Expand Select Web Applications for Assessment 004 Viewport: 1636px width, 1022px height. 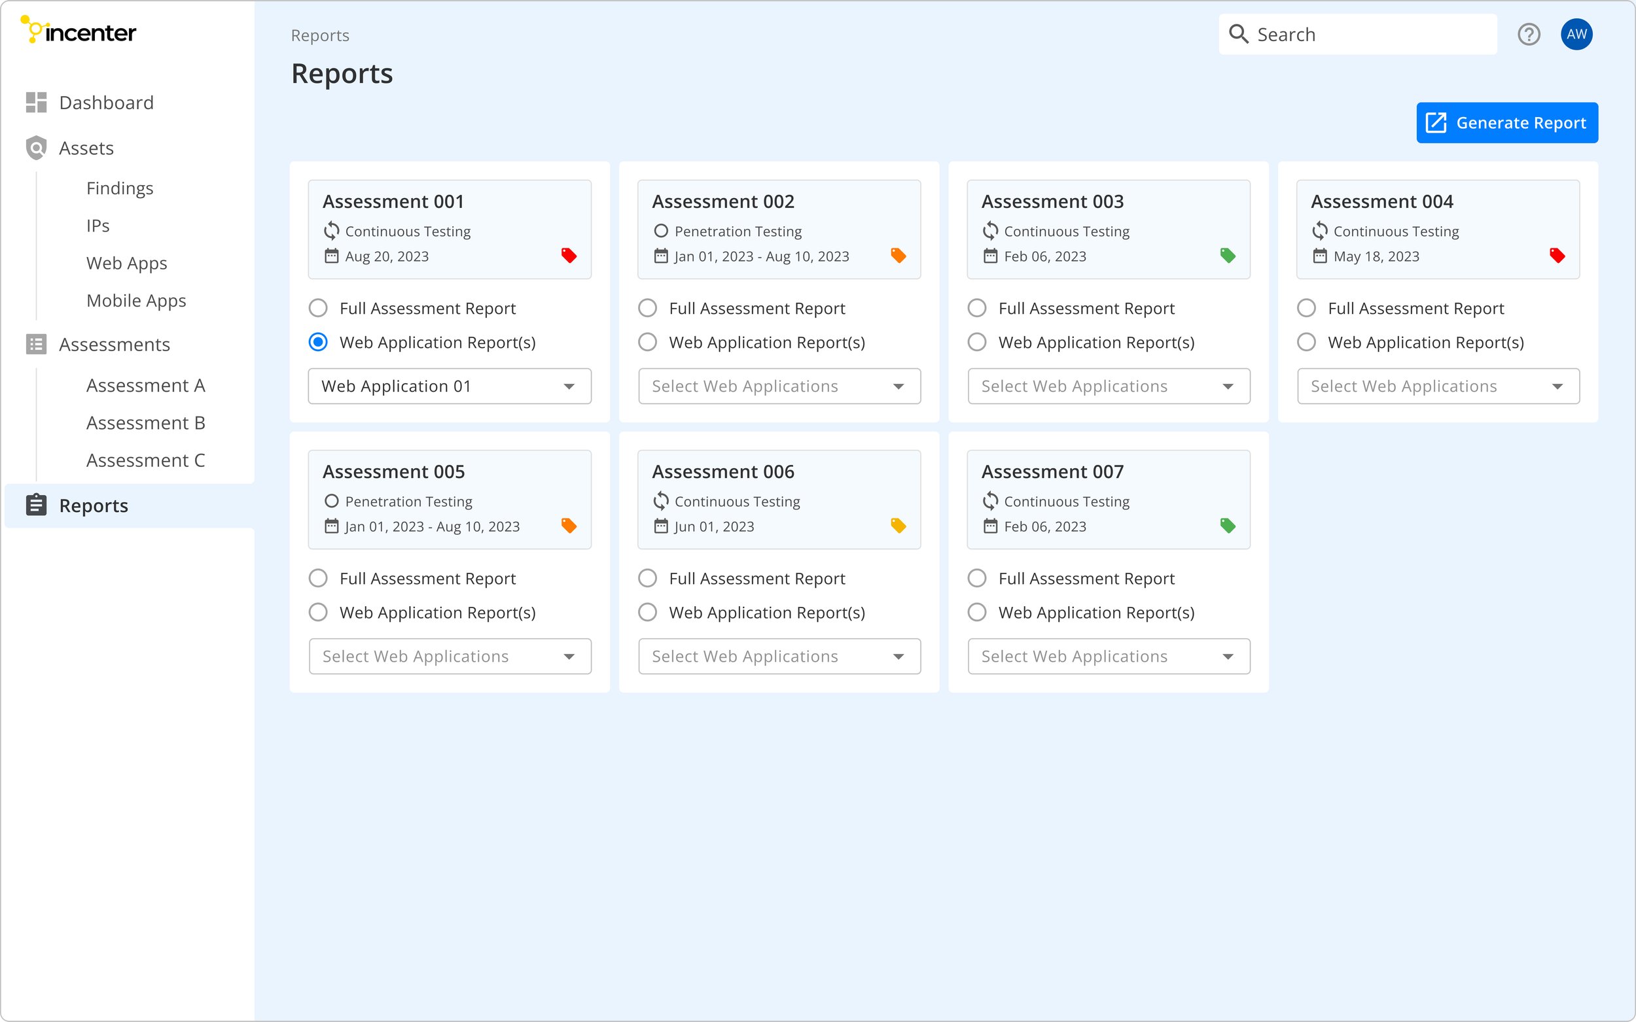(x=1438, y=386)
